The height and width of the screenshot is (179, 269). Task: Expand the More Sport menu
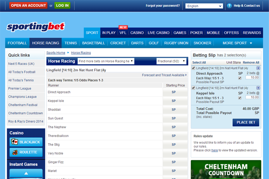tap(237, 43)
